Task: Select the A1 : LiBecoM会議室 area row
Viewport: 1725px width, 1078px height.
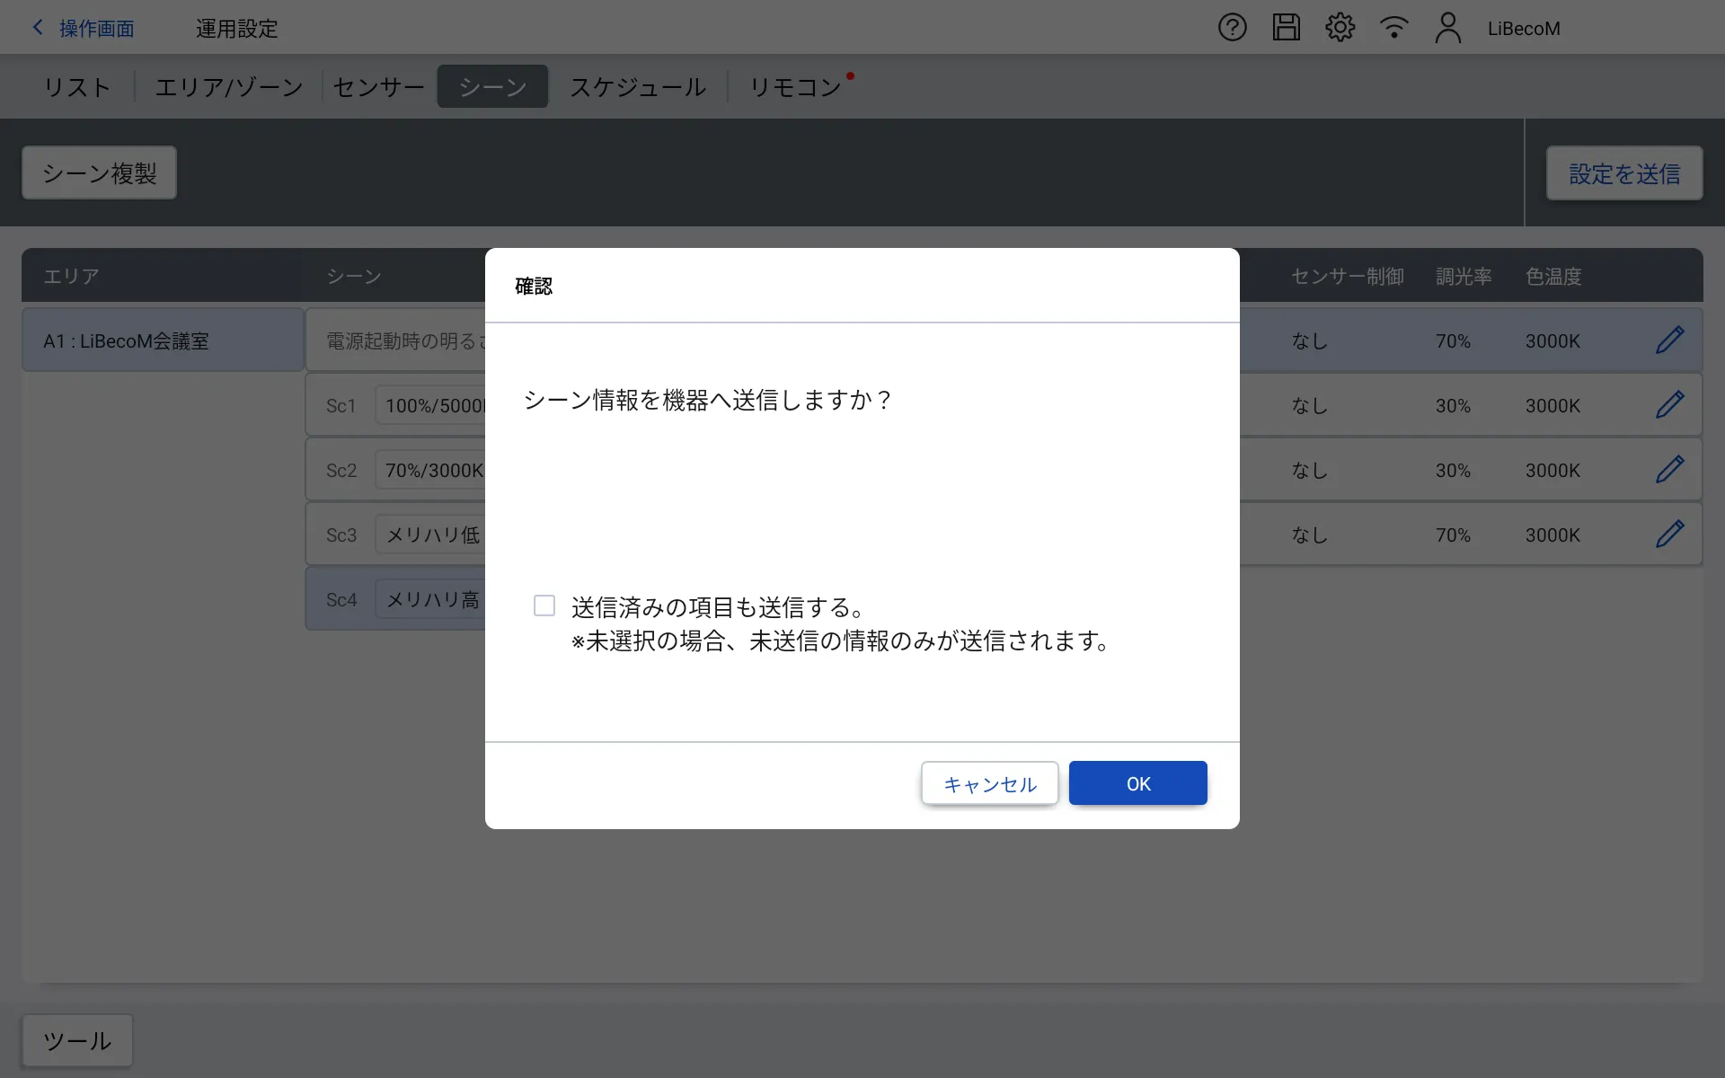Action: 163,341
